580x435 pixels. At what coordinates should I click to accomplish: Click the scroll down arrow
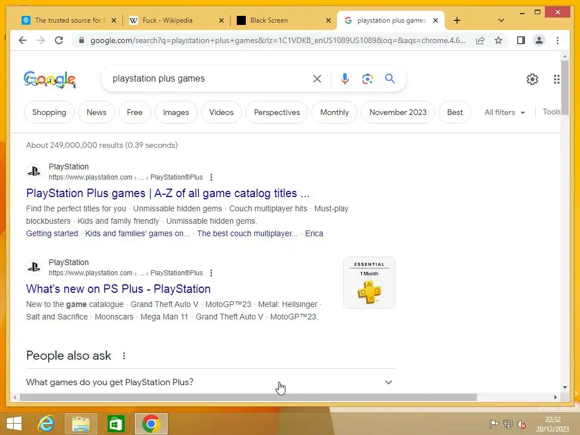(x=565, y=387)
